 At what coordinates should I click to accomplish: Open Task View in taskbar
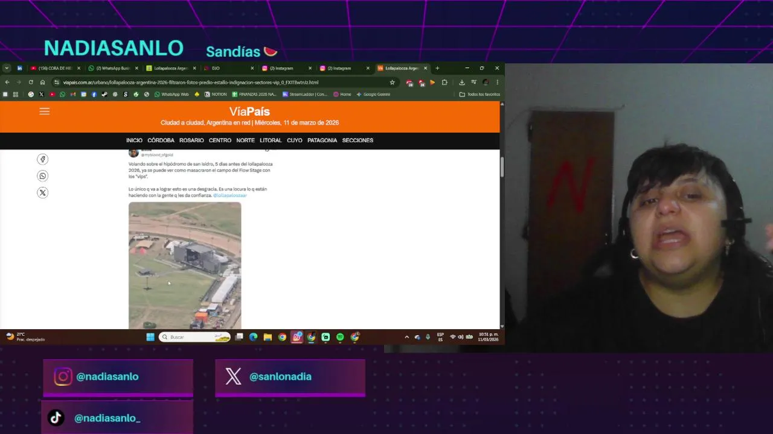point(239,337)
